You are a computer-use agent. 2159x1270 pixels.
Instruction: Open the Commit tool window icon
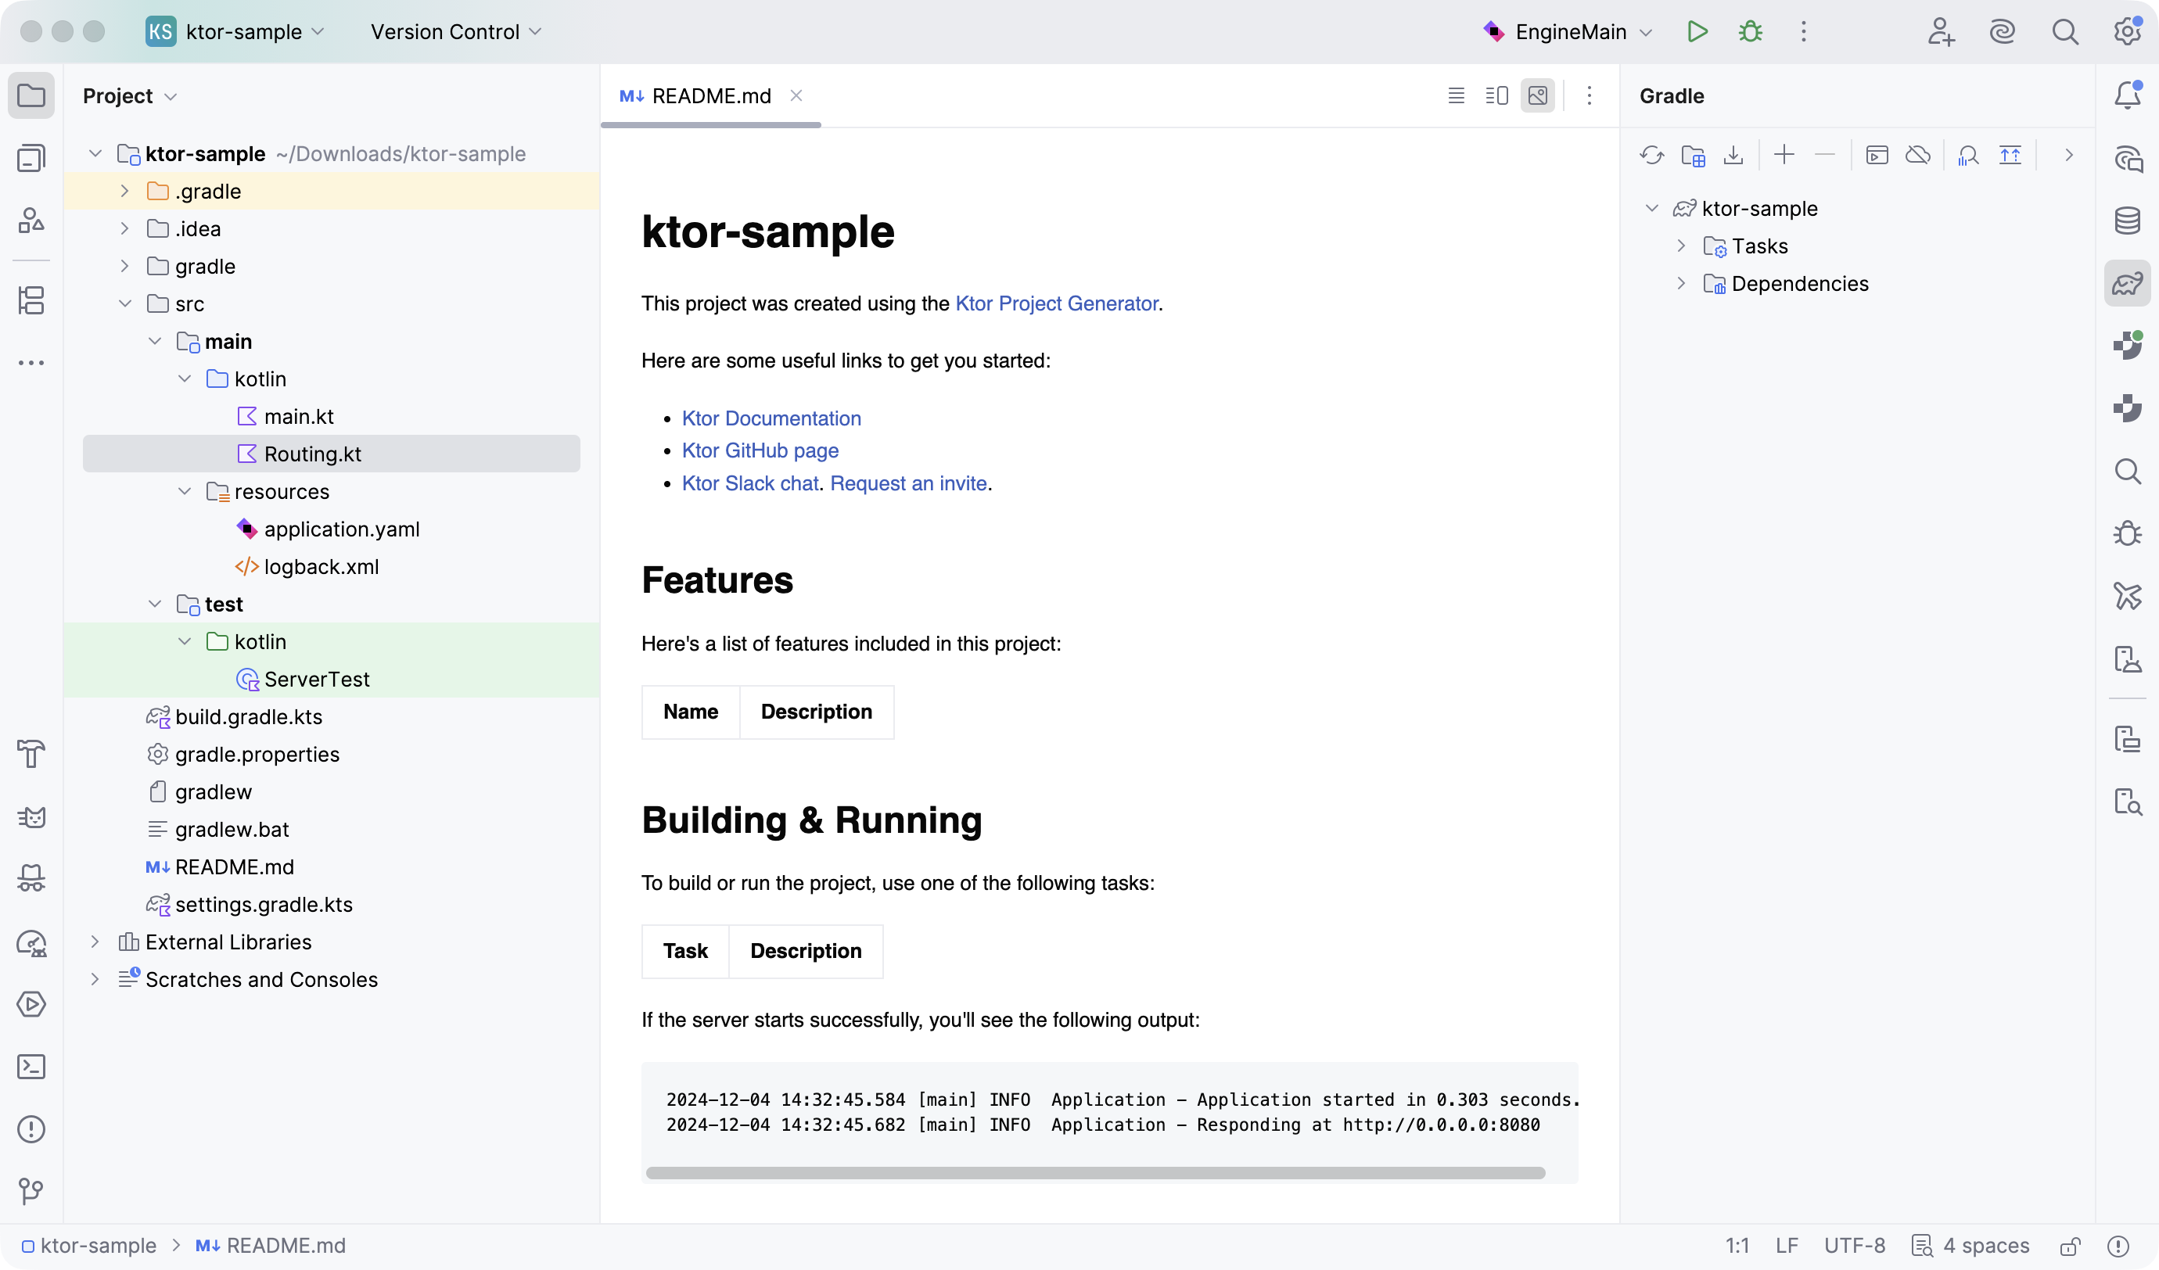point(31,159)
